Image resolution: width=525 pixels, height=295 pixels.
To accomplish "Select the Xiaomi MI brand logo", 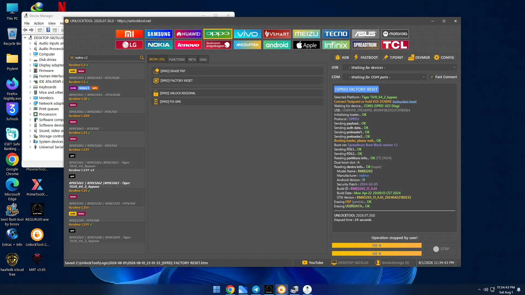I will (x=129, y=34).
